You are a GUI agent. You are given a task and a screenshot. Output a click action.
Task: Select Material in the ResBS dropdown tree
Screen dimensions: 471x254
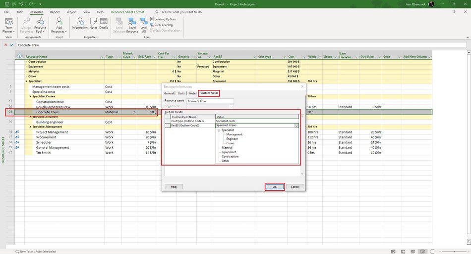227,148
